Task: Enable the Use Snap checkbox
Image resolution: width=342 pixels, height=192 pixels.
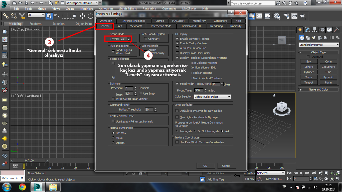Action: tap(141, 93)
